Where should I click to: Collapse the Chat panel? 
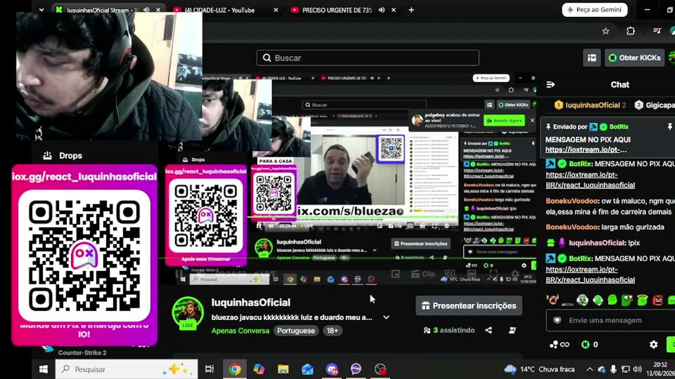(x=551, y=85)
